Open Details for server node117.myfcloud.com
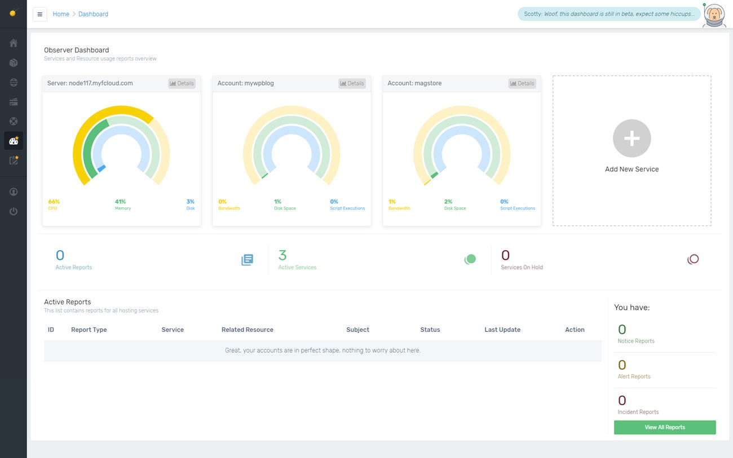The width and height of the screenshot is (733, 458). click(x=182, y=83)
